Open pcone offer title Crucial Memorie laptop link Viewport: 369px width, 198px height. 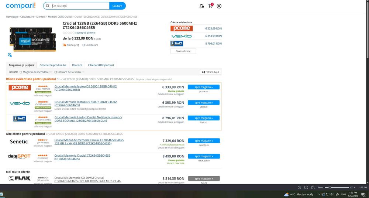point(86,88)
